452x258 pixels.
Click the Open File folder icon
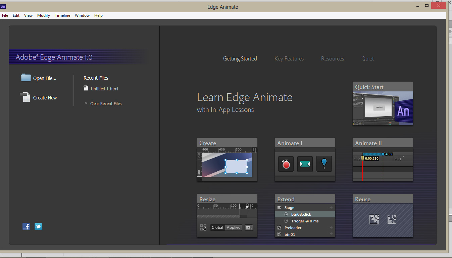point(26,78)
